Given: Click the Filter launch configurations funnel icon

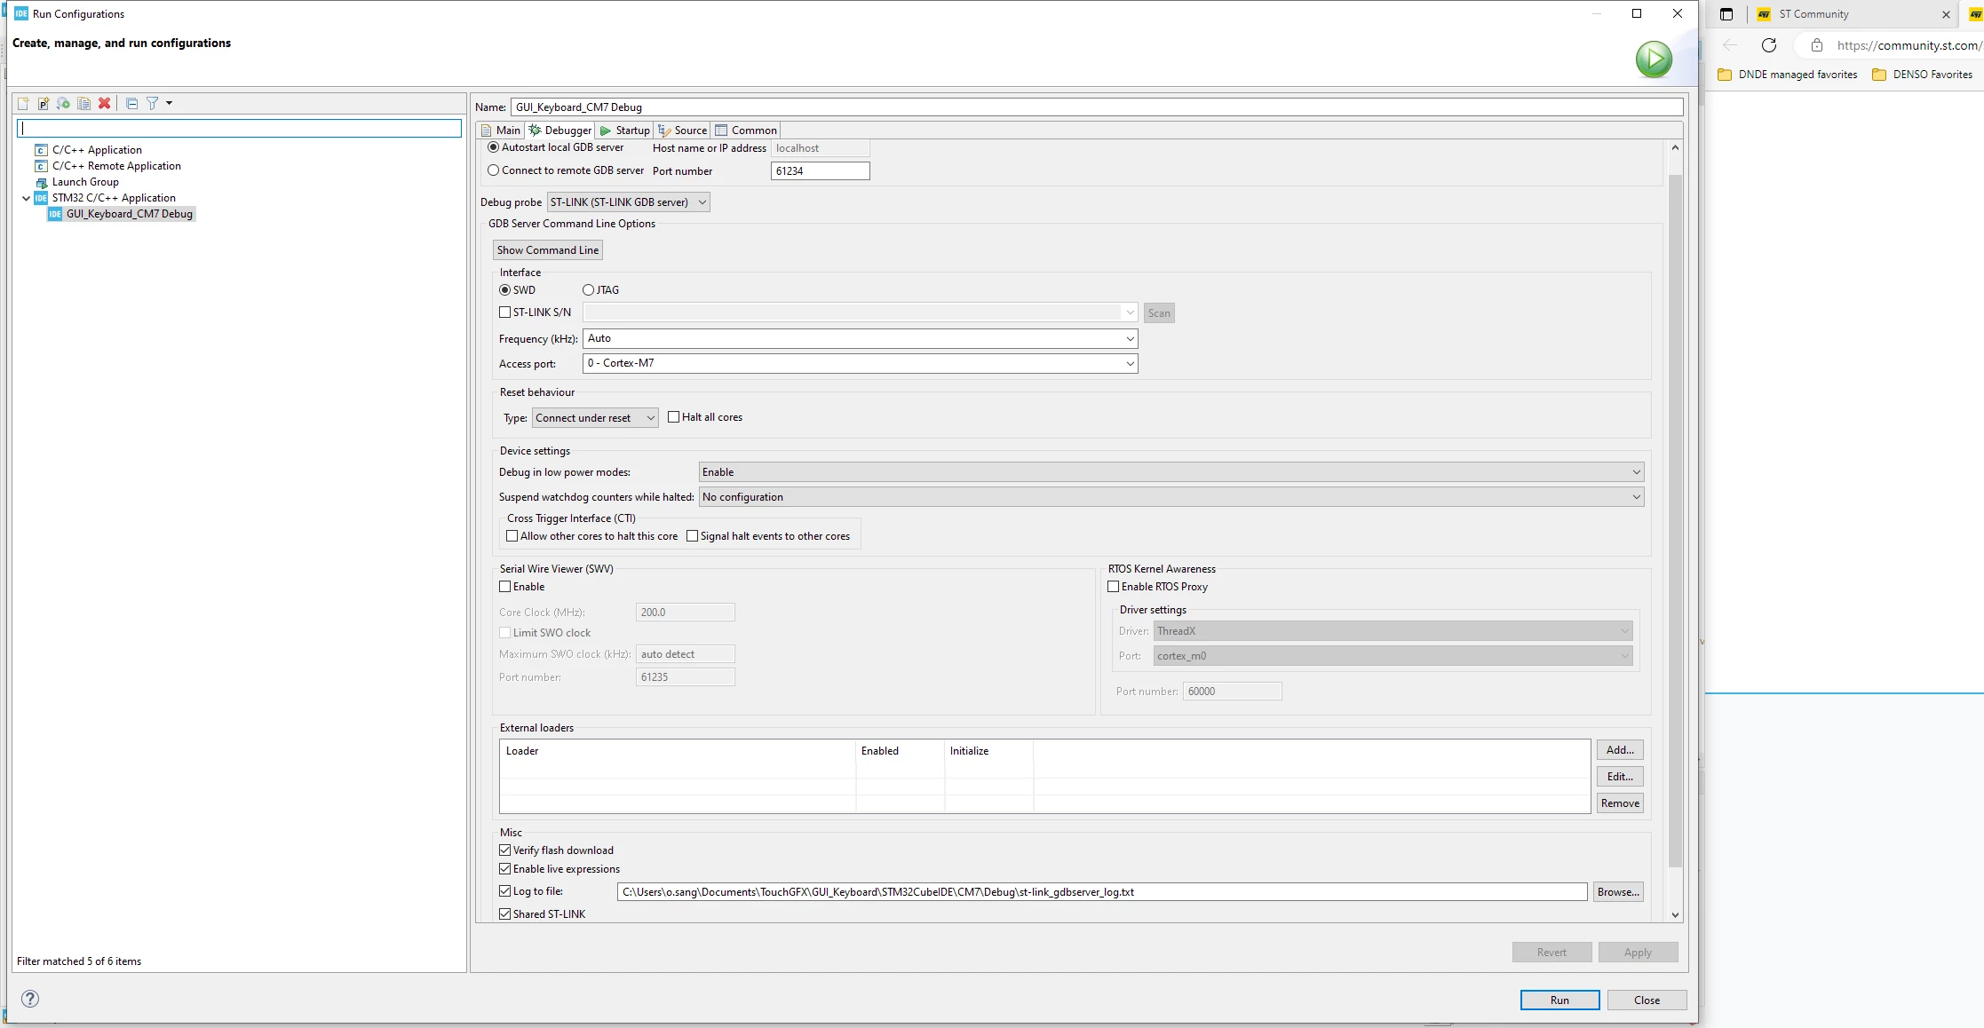Looking at the screenshot, I should coord(153,103).
